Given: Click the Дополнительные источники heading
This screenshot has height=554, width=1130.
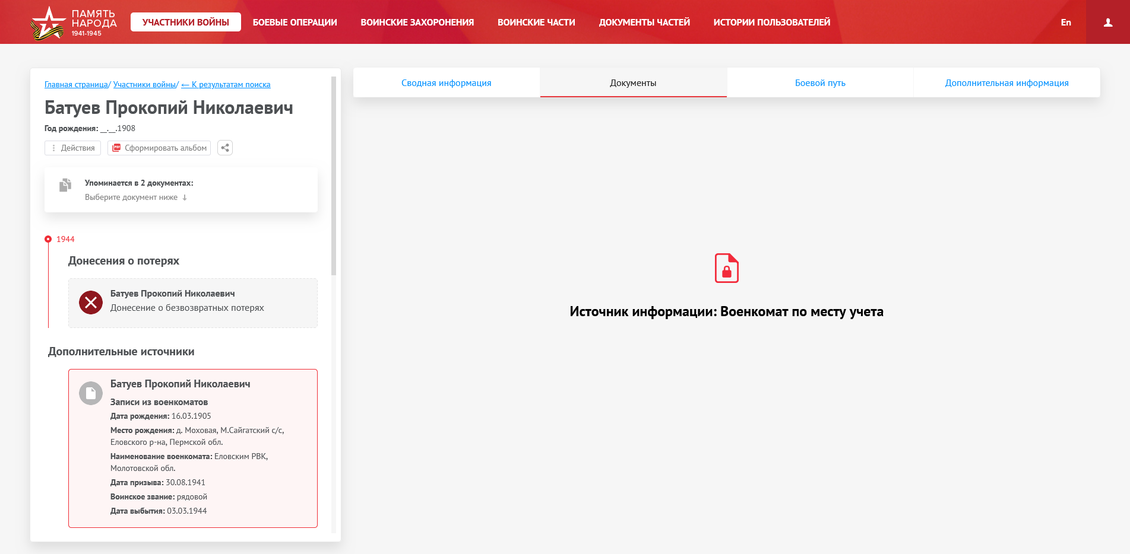Looking at the screenshot, I should 121,351.
